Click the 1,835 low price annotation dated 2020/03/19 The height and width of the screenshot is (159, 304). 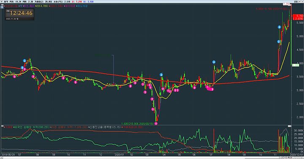tap(138, 124)
